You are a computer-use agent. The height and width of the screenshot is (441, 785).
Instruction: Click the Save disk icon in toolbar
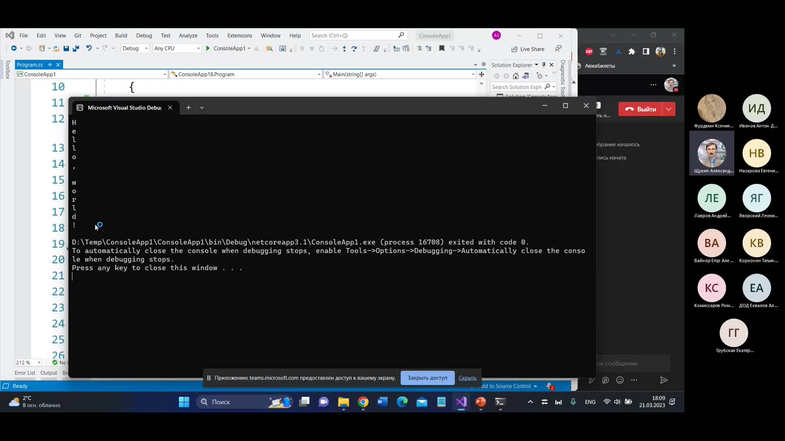[x=66, y=48]
